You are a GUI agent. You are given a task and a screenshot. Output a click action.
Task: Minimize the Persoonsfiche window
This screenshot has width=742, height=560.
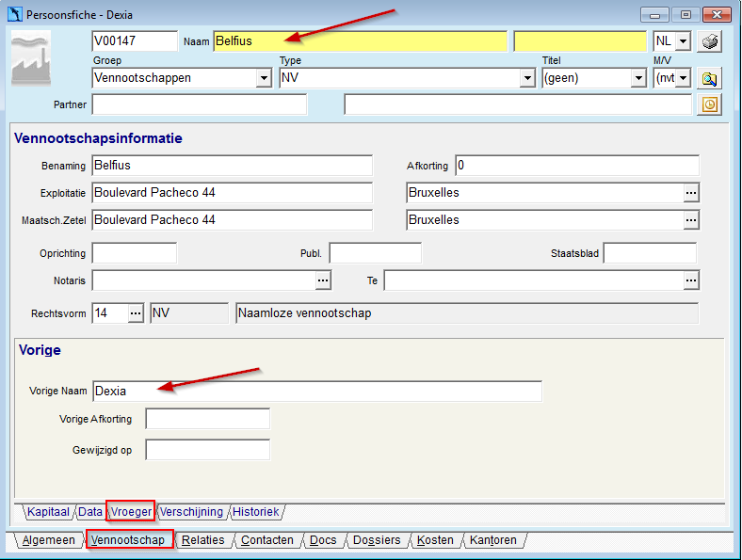click(x=654, y=15)
